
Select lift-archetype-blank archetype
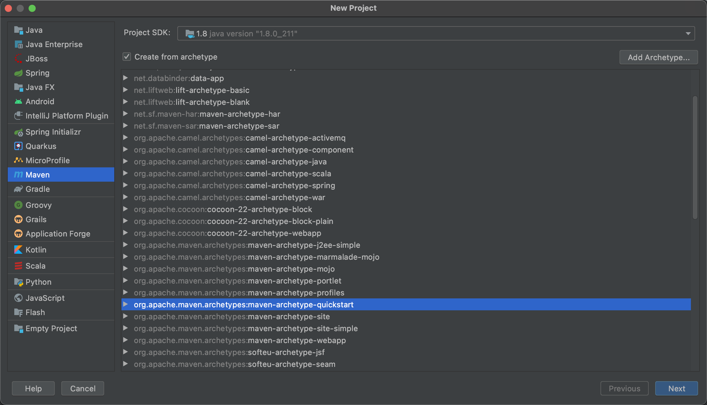pyautogui.click(x=406, y=102)
